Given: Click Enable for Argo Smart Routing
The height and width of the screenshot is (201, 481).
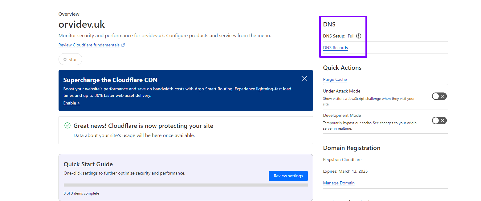Looking at the screenshot, I should 71,103.
